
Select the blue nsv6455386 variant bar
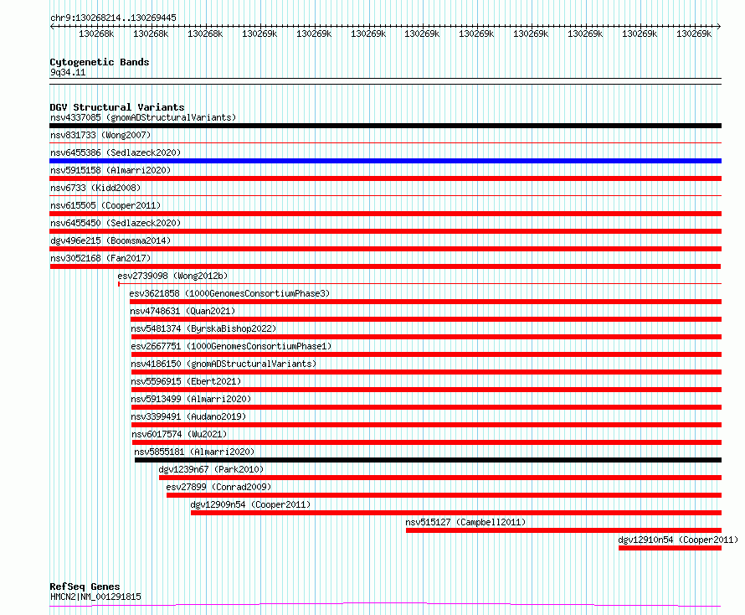click(385, 161)
